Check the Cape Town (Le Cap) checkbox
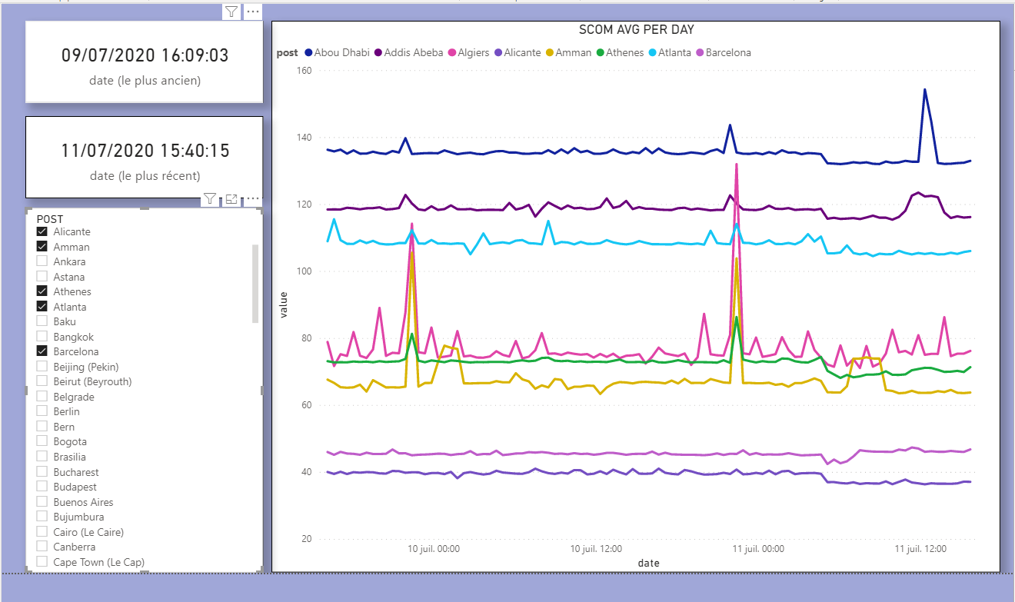Screen dimensions: 1015x602 tap(42, 562)
